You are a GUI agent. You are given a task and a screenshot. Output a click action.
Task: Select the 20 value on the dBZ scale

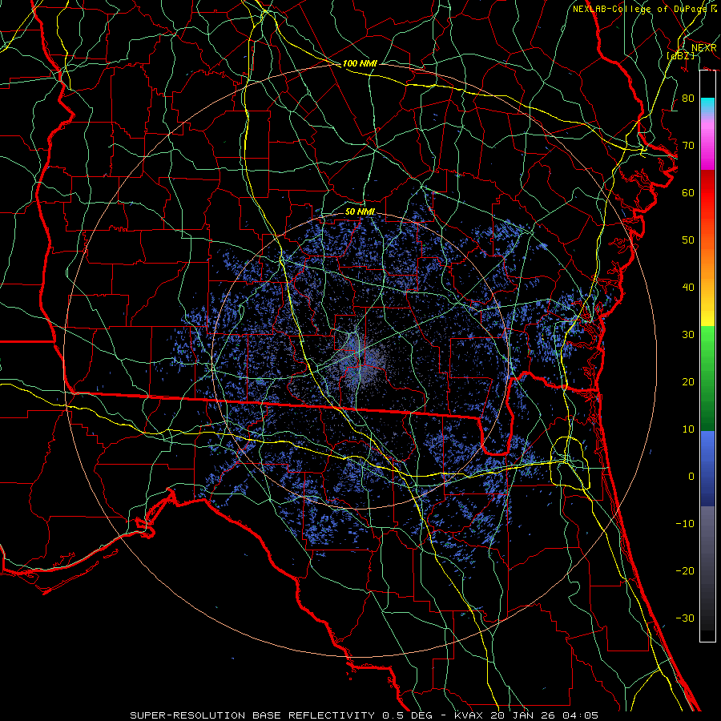[688, 382]
